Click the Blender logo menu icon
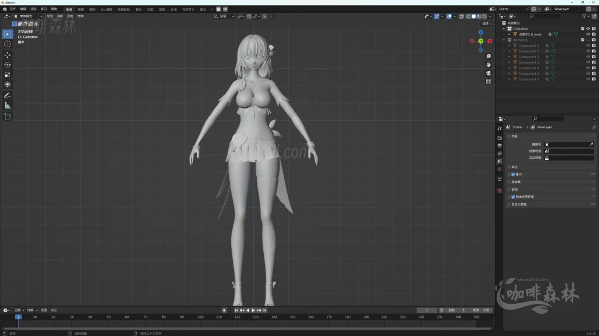Image resolution: width=599 pixels, height=336 pixels. tap(5, 9)
